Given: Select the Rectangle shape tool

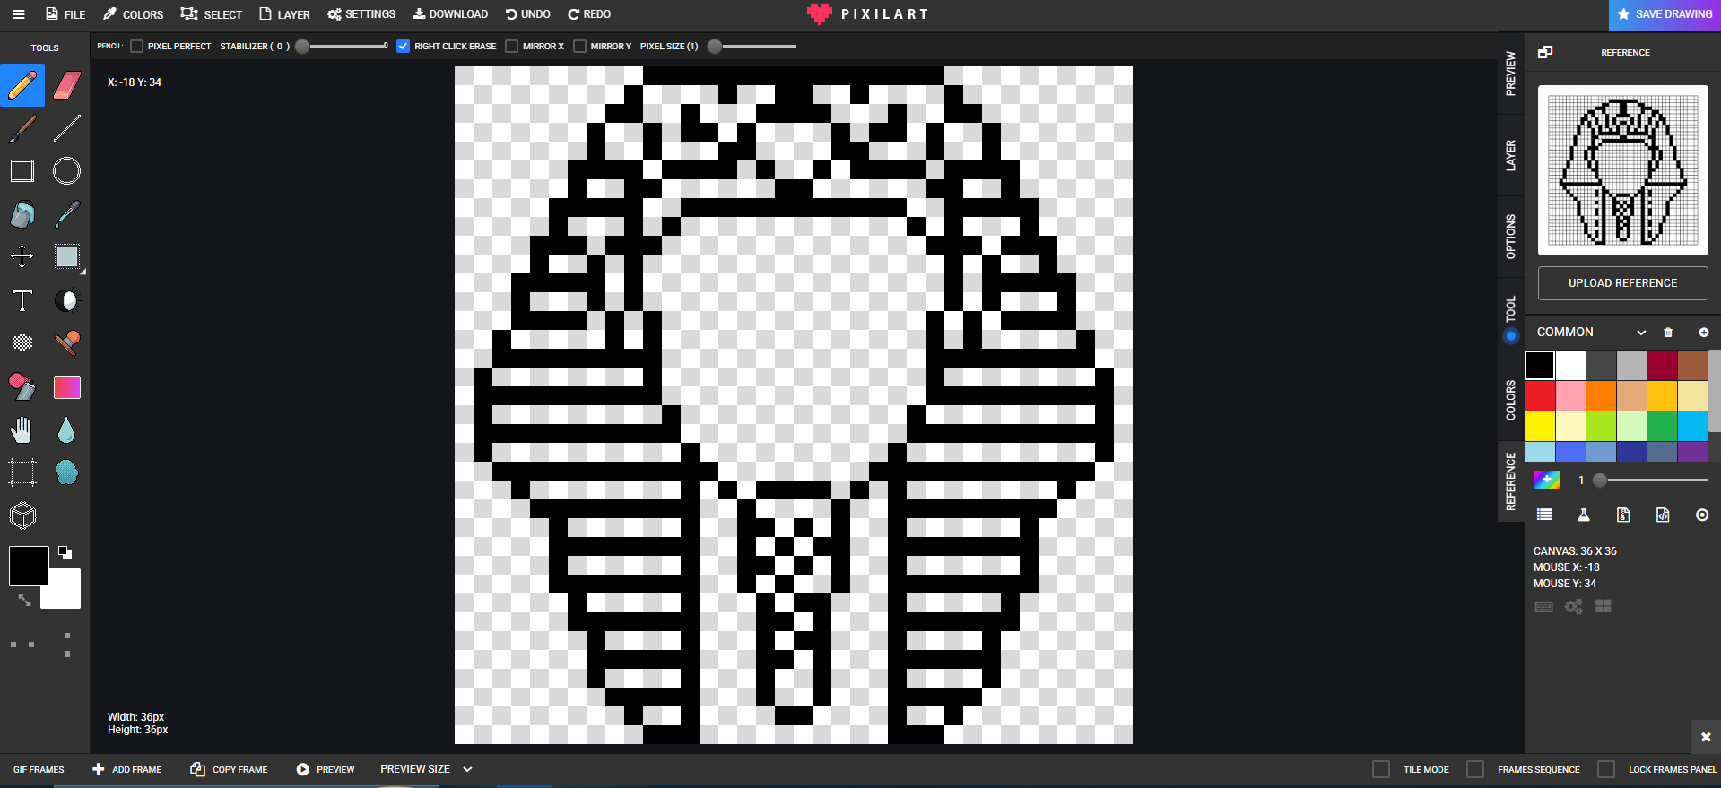Looking at the screenshot, I should 22,171.
